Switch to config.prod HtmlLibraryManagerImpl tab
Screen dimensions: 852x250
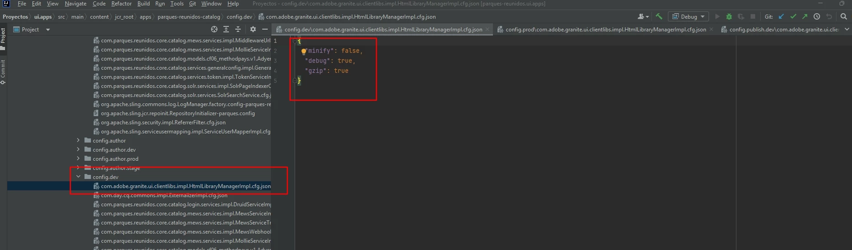(606, 30)
